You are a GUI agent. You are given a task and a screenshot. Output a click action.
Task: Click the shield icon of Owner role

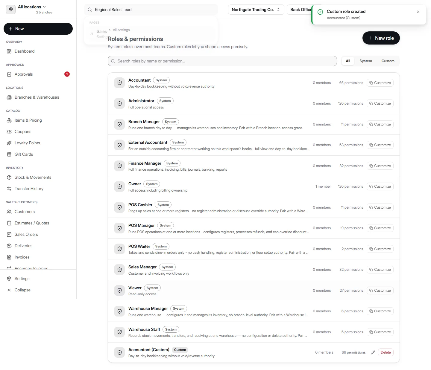(119, 187)
